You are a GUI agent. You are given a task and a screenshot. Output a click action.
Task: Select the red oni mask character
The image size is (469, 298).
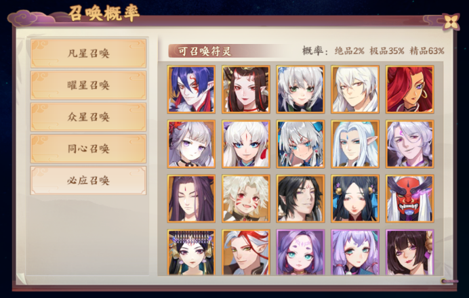[x=410, y=198]
